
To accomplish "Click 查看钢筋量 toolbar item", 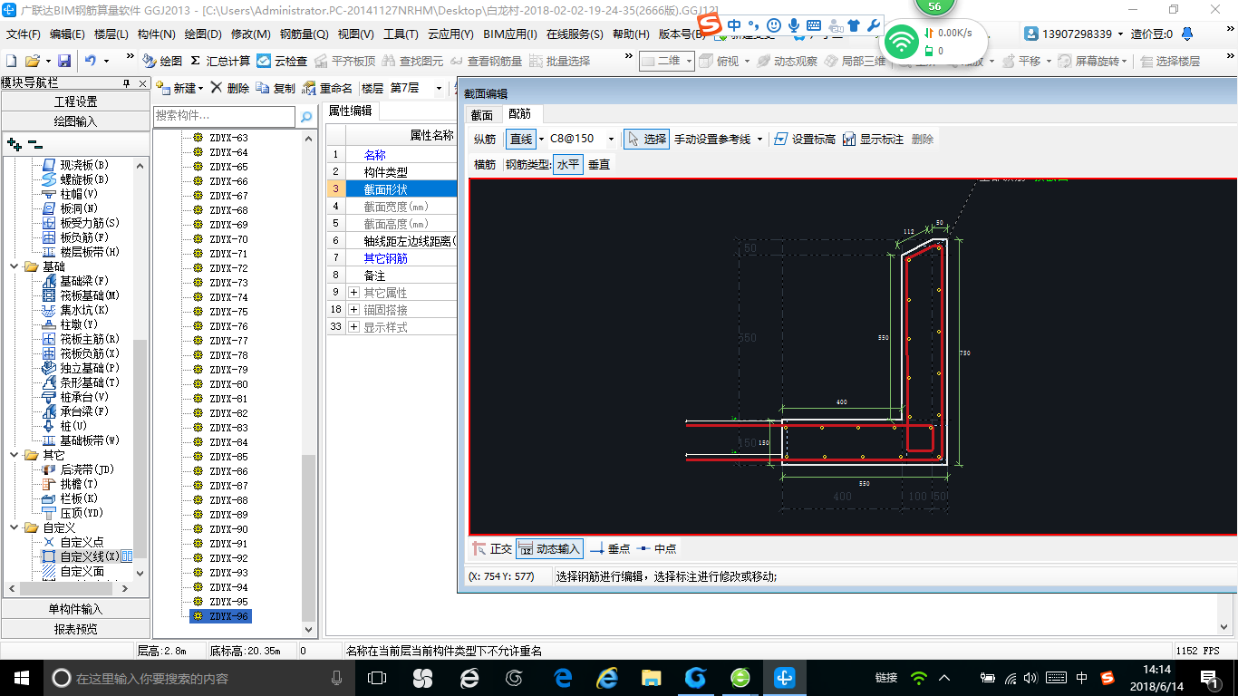I will (x=487, y=61).
